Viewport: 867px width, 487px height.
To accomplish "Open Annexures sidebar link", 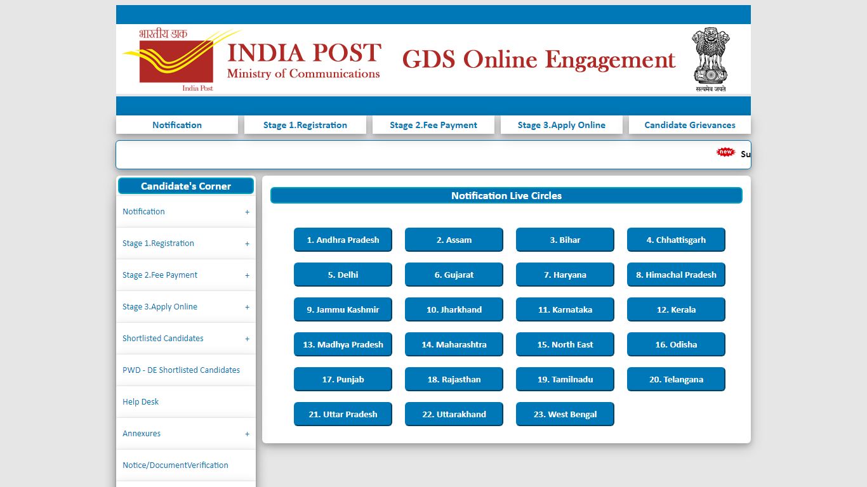I will (142, 434).
